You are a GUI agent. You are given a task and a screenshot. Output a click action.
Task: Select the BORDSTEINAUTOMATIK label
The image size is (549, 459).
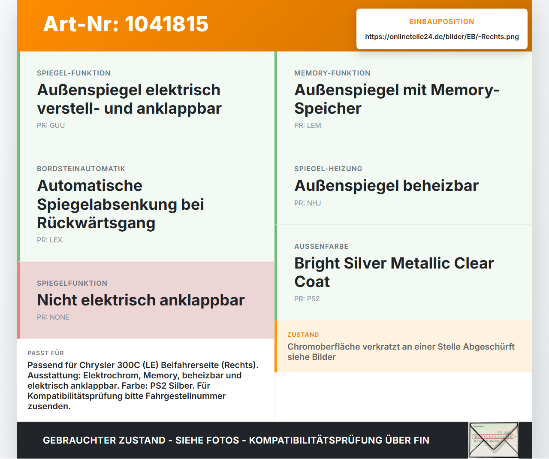pos(81,169)
